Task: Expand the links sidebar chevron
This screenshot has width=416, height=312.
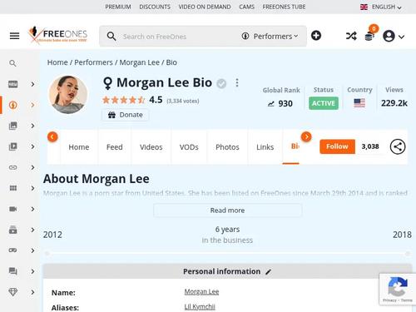Action: [32, 167]
